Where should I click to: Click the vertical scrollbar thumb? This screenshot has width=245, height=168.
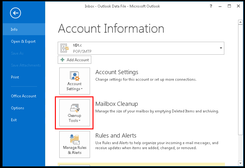(x=240, y=79)
